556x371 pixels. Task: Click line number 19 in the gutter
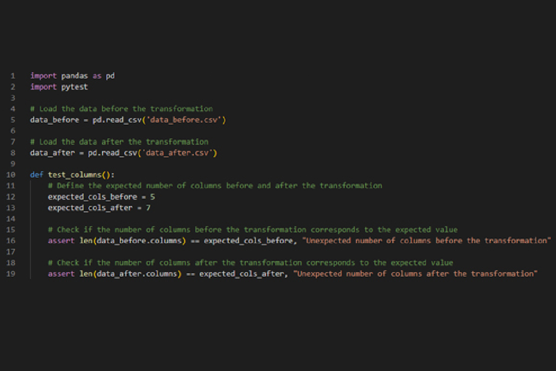pos(11,274)
